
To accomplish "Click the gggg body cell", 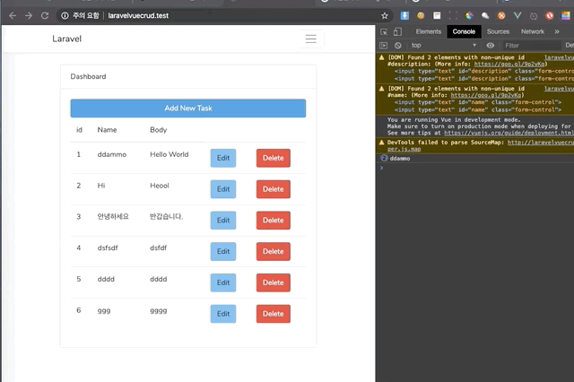I will pos(158,311).
